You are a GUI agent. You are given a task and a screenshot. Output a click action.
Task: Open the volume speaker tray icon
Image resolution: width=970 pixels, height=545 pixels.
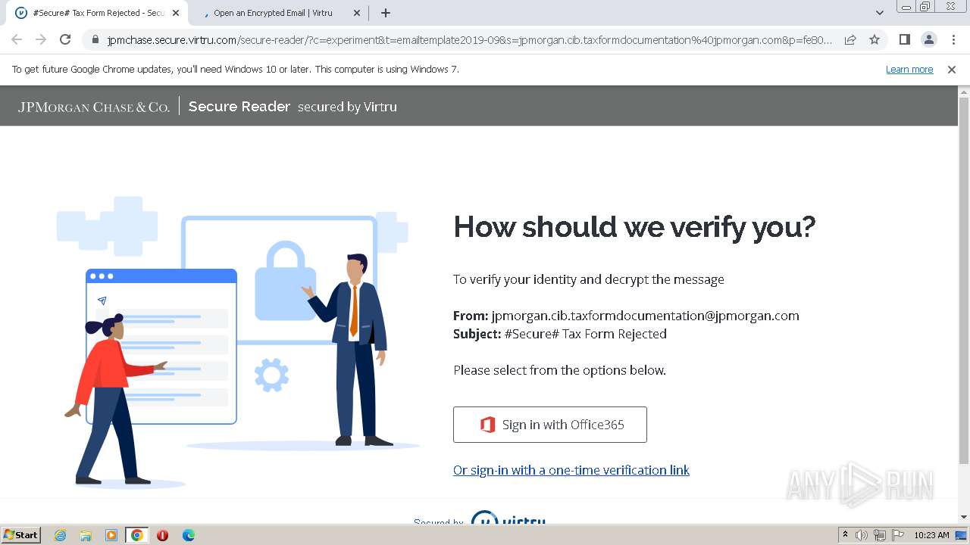pyautogui.click(x=862, y=535)
